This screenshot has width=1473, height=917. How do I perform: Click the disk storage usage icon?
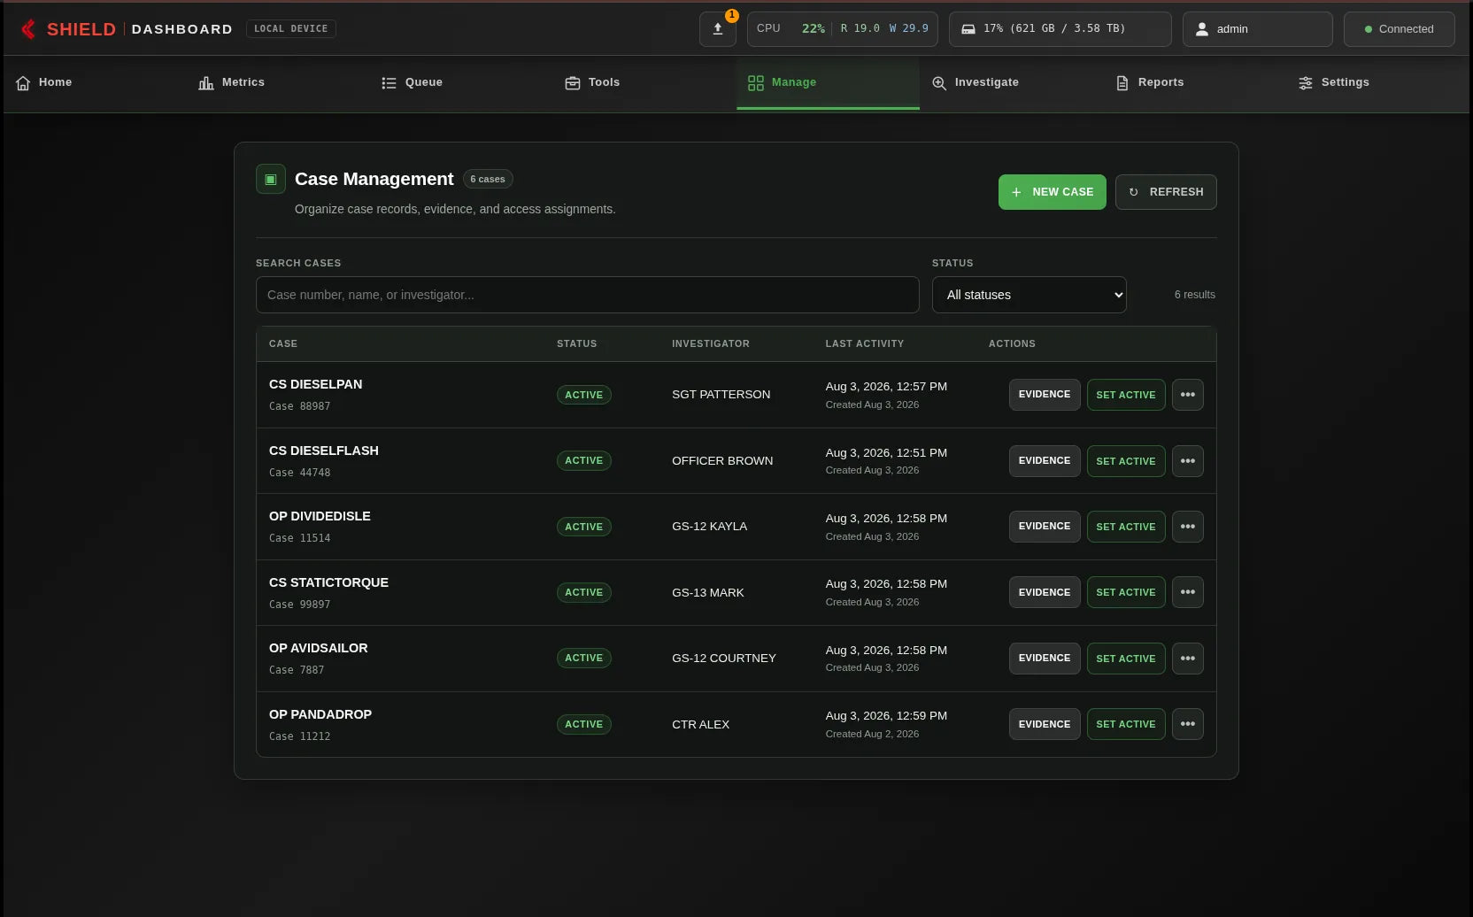[968, 29]
